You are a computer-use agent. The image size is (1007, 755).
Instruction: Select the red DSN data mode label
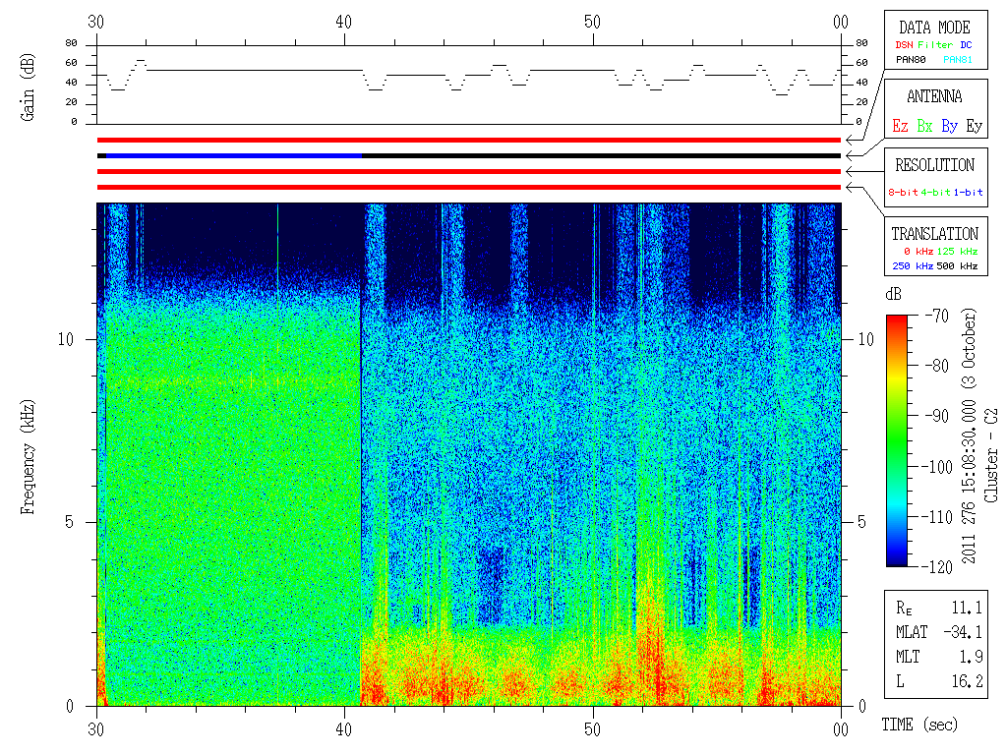[904, 45]
